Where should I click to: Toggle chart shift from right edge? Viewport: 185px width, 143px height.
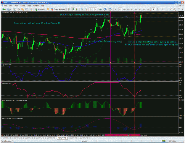(x=95, y=9)
